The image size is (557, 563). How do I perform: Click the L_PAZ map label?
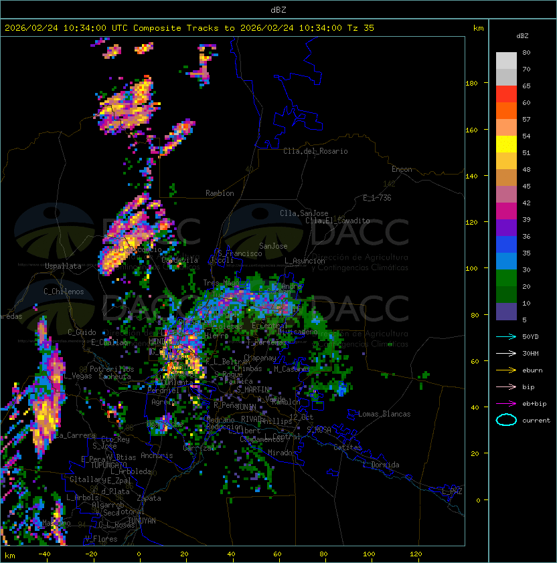coord(452,491)
